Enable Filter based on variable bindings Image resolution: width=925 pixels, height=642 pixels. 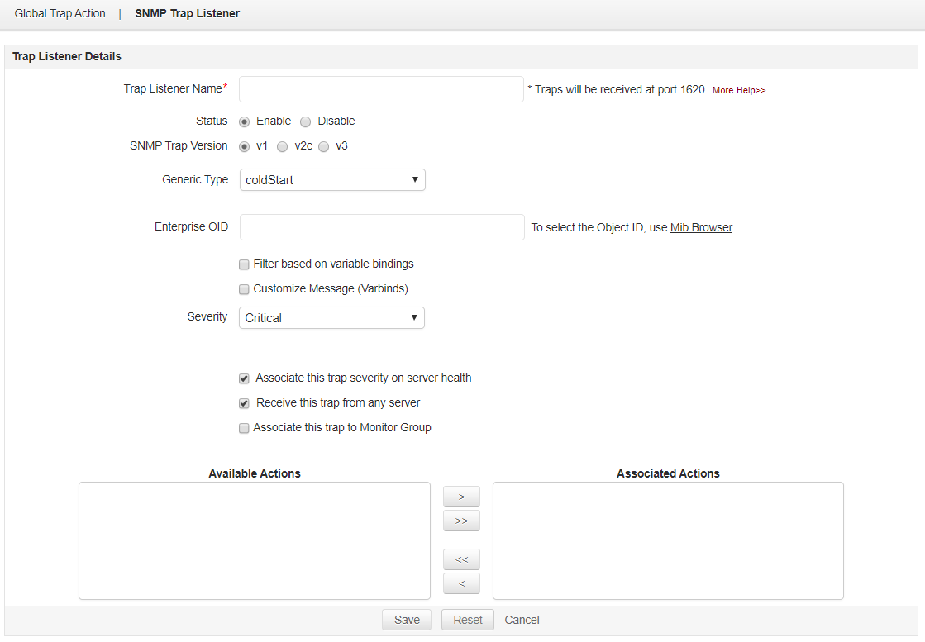coord(244,264)
